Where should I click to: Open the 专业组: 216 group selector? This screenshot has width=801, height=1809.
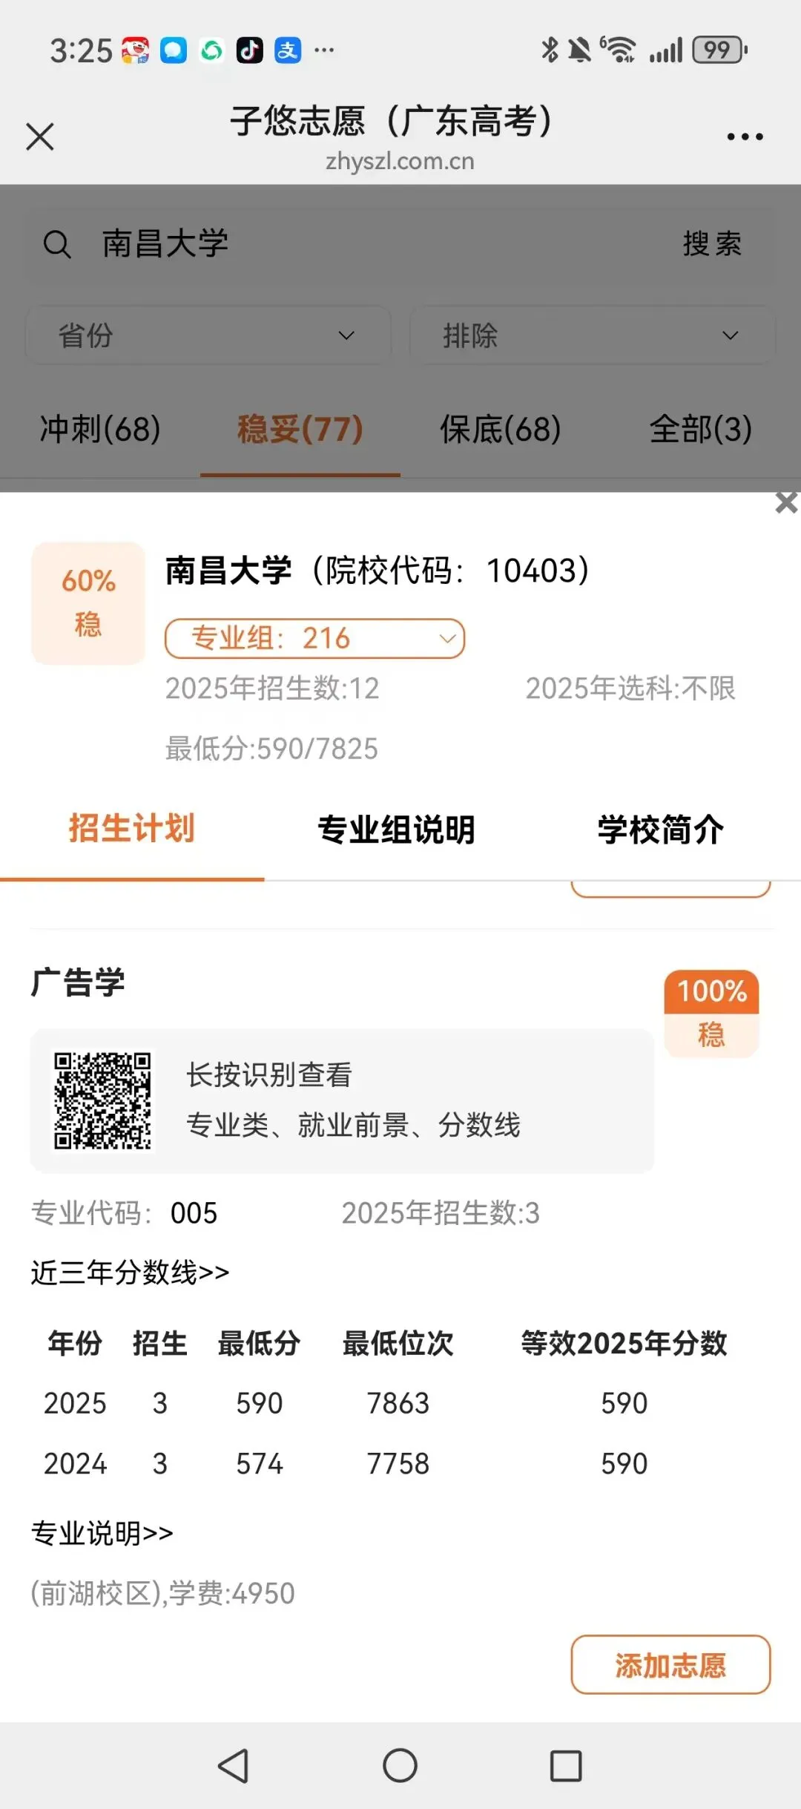[314, 638]
